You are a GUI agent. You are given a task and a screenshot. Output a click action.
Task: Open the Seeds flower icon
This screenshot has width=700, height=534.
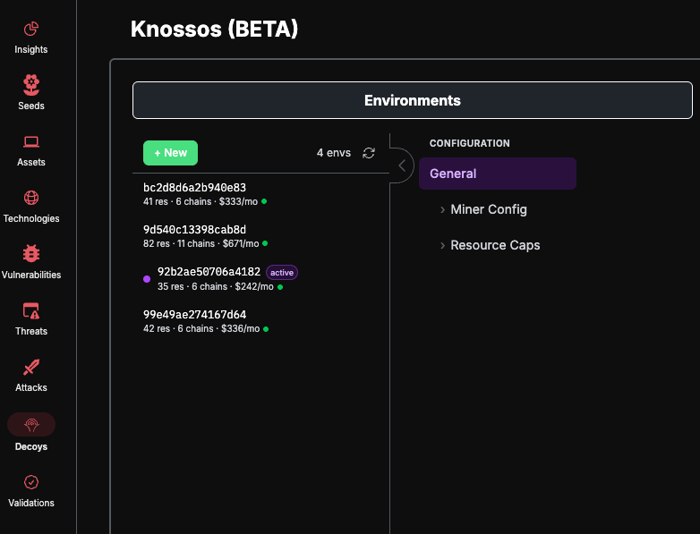[30, 85]
